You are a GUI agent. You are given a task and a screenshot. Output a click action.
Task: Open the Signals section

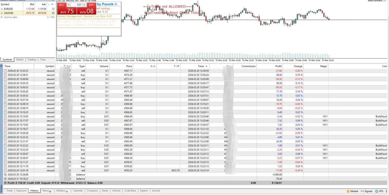(x=367, y=191)
